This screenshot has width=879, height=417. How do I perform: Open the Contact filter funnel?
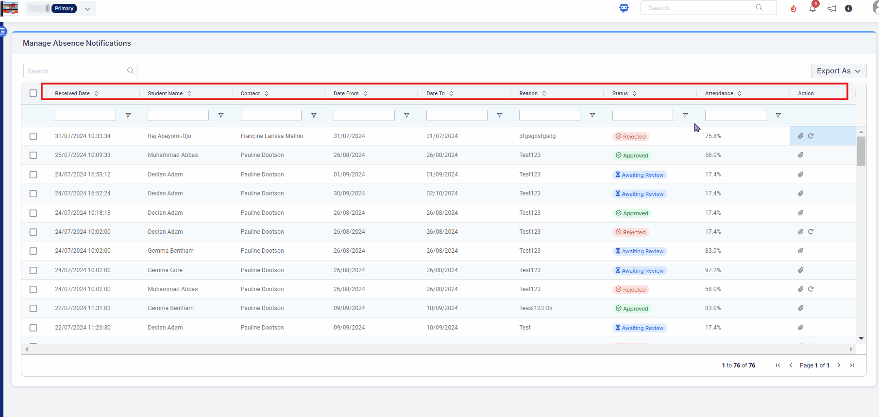(314, 115)
